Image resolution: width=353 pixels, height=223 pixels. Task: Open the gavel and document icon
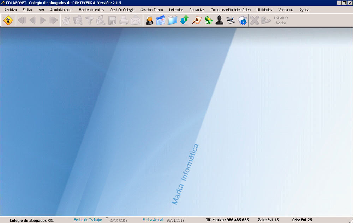pyautogui.click(x=196, y=21)
